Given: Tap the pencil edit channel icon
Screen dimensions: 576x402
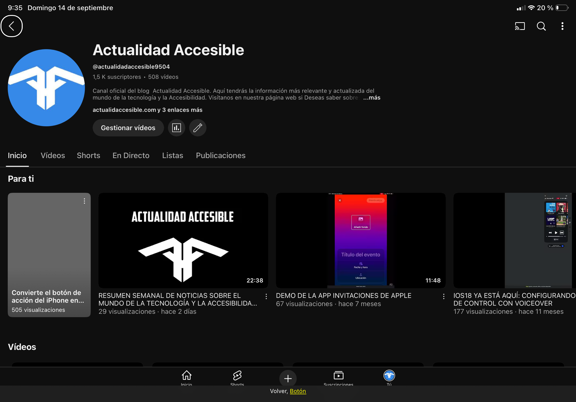Looking at the screenshot, I should click(198, 128).
